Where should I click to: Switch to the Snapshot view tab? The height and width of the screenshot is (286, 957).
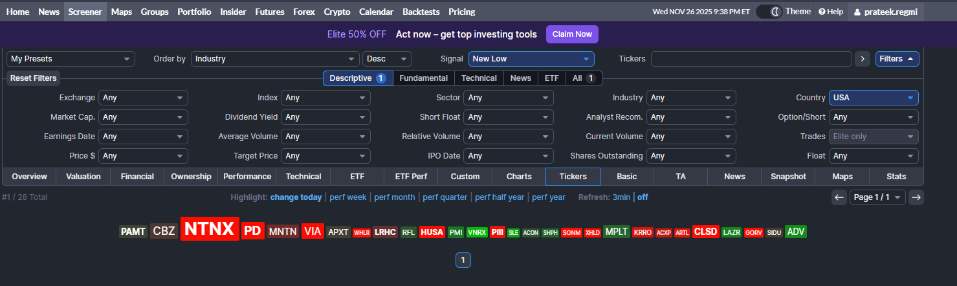(x=789, y=177)
